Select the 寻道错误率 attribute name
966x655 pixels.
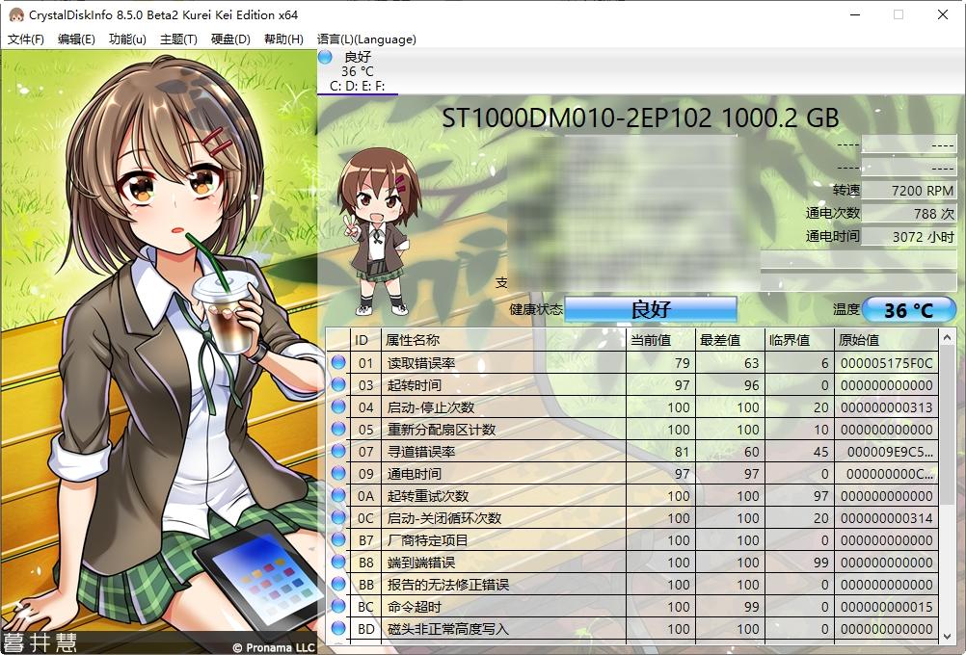click(421, 452)
